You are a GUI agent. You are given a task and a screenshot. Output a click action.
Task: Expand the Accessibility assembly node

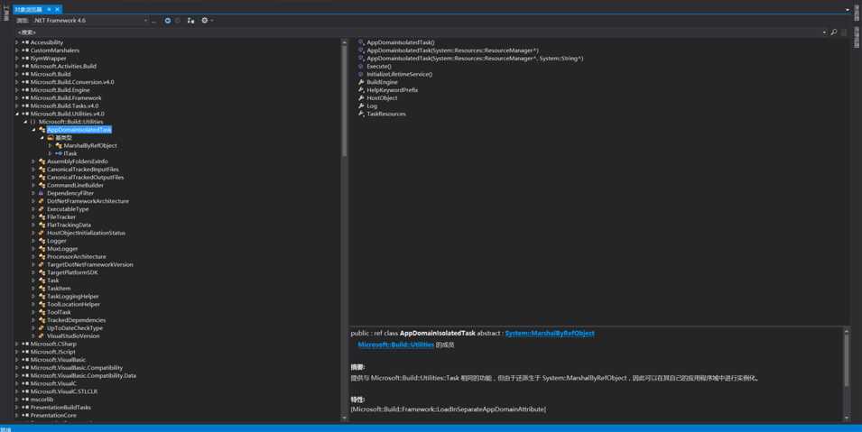(17, 42)
